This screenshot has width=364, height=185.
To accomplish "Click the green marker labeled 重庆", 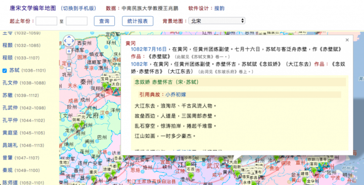I will point(94,179).
